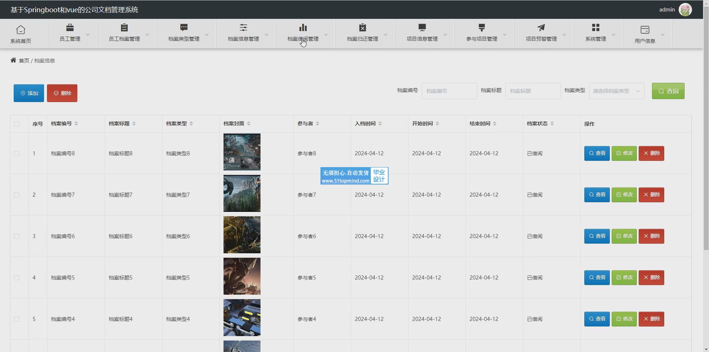This screenshot has height=352, width=709.
Task: Expand the 系统管理 menu chevron
Action: 614,34
